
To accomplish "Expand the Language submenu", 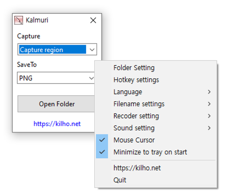I will click(128, 92).
